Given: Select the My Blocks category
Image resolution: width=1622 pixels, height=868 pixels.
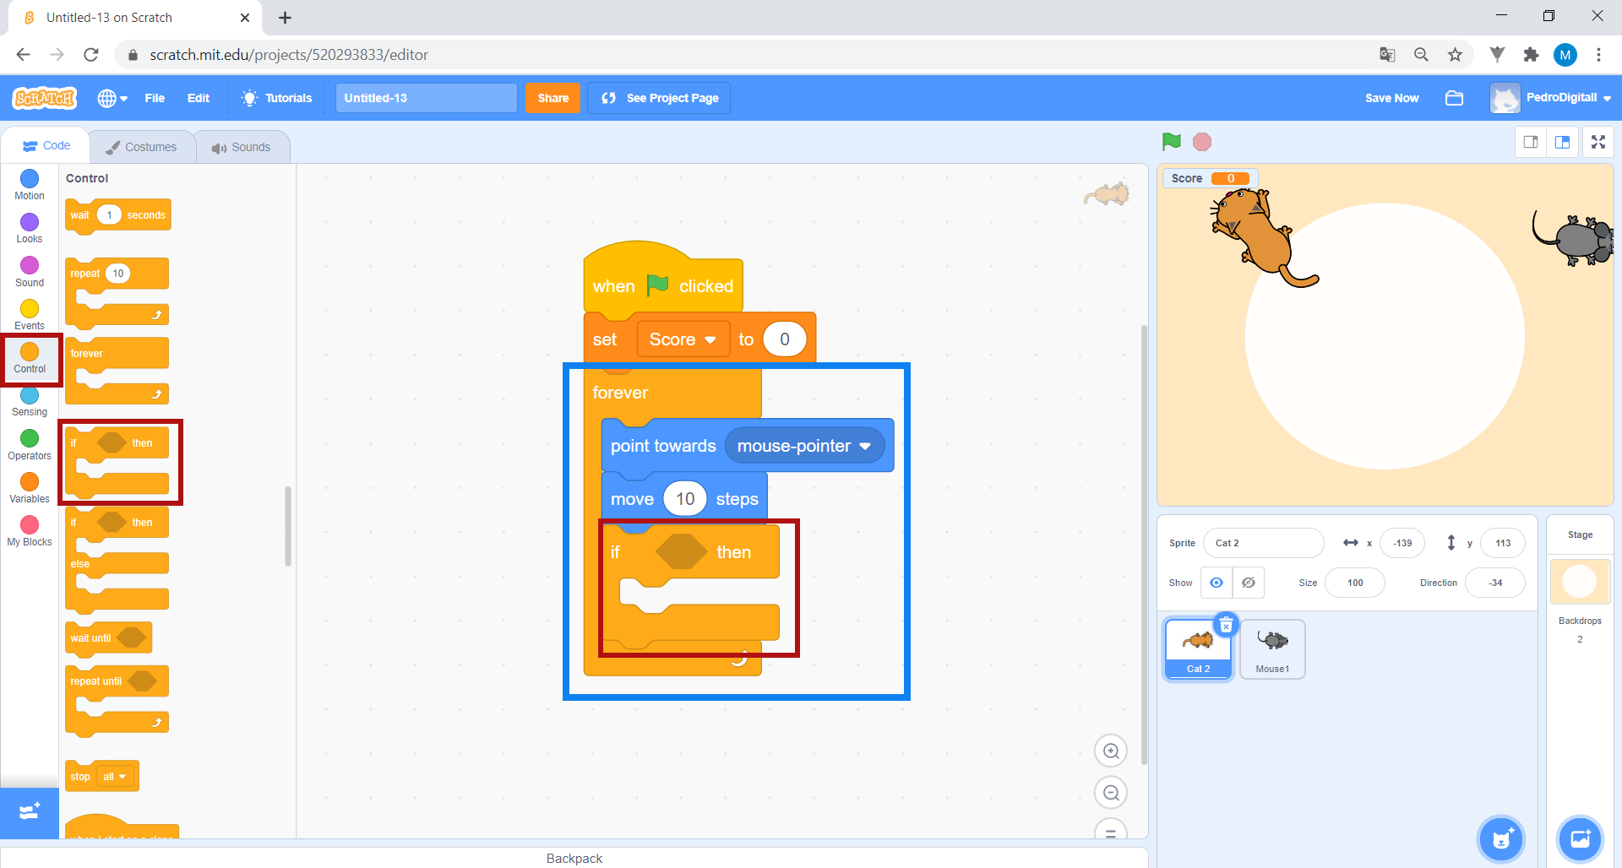Looking at the screenshot, I should (x=30, y=531).
